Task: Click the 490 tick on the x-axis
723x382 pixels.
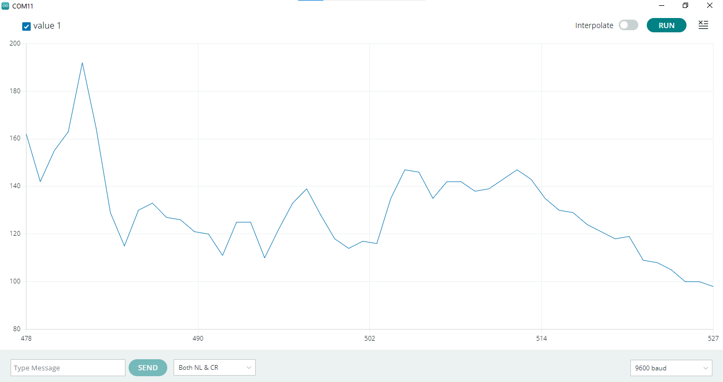Action: click(198, 339)
